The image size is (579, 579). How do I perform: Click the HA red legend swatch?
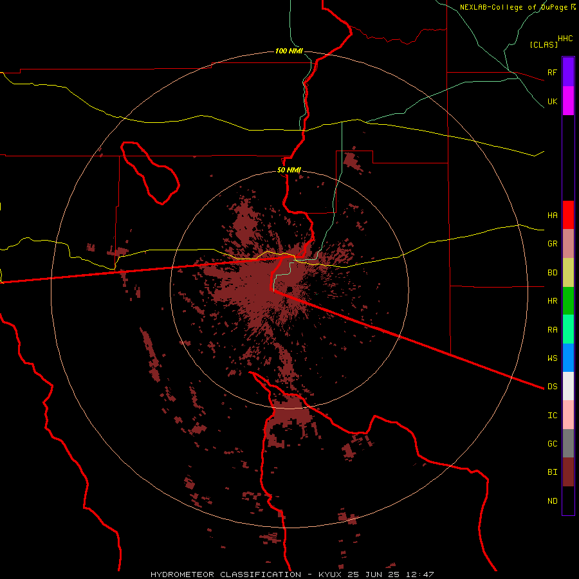(x=568, y=215)
